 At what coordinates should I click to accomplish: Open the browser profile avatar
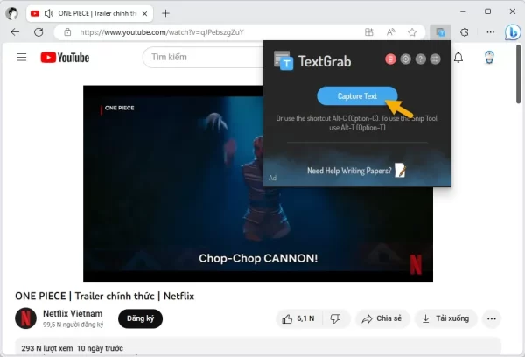(x=12, y=13)
